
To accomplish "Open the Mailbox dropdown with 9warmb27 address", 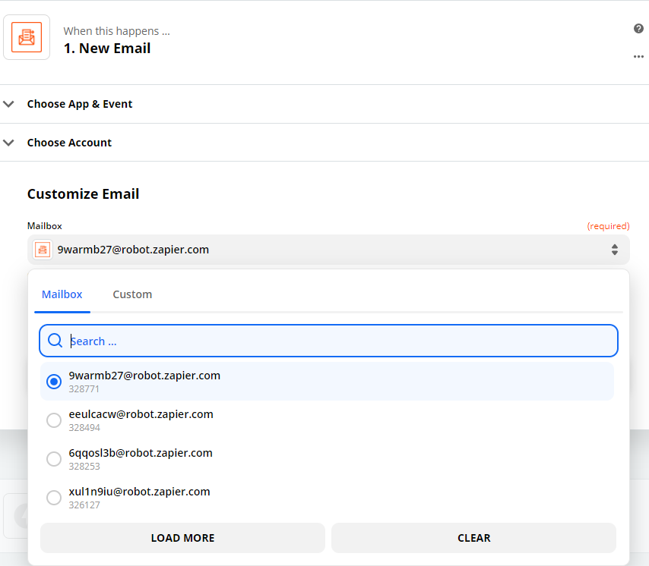I will [328, 250].
